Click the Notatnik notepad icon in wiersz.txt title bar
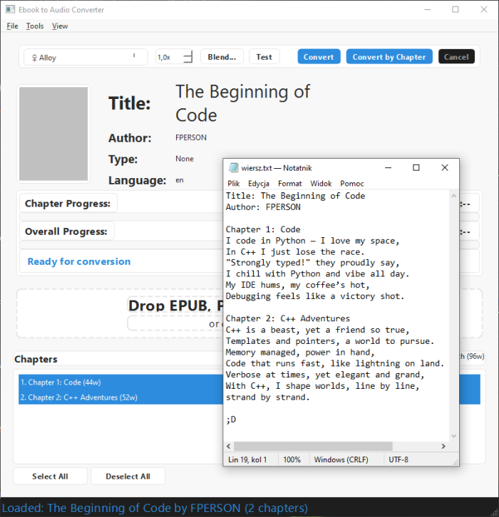This screenshot has height=517, width=499. pyautogui.click(x=233, y=168)
